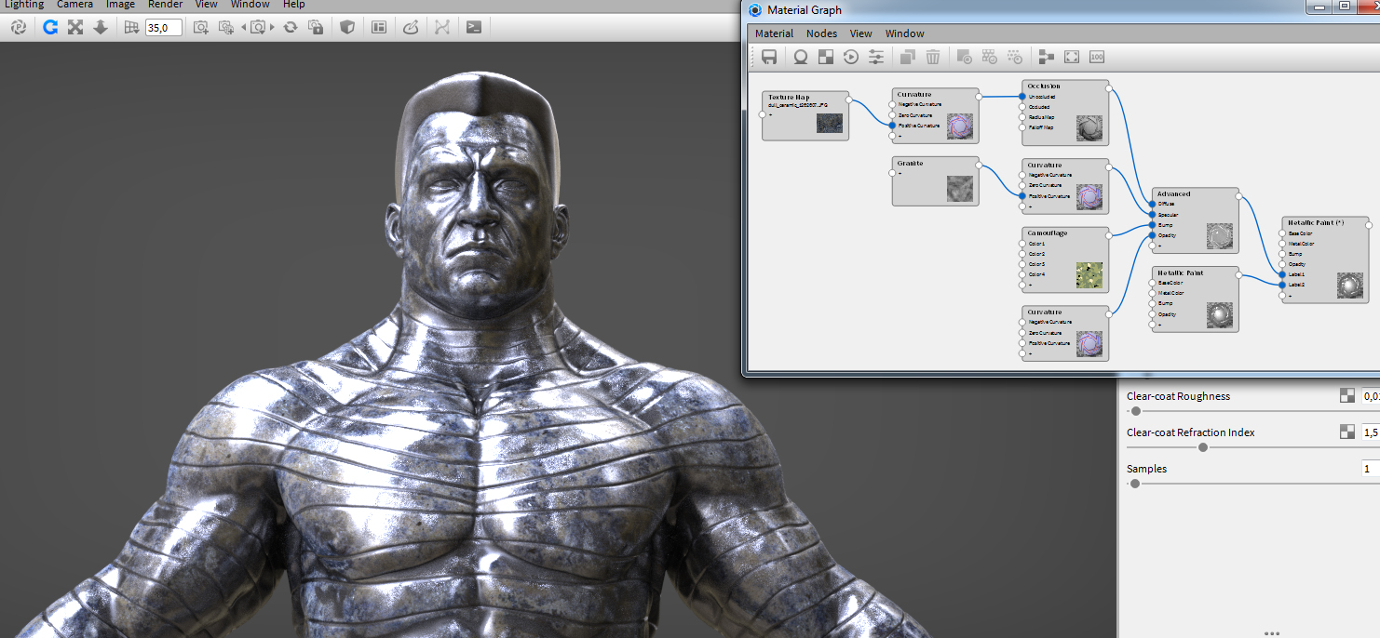Click the dots-pattern icon in Material Graph toolbar

coord(1015,57)
